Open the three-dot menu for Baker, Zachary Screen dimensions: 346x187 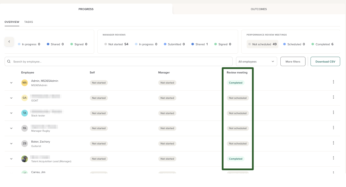333,143
